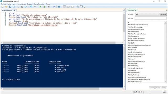Image resolution: width=168 pixels, height=94 pixels.
Task: Select Add-AppvPublishingServer command
Action: coord(136,29)
